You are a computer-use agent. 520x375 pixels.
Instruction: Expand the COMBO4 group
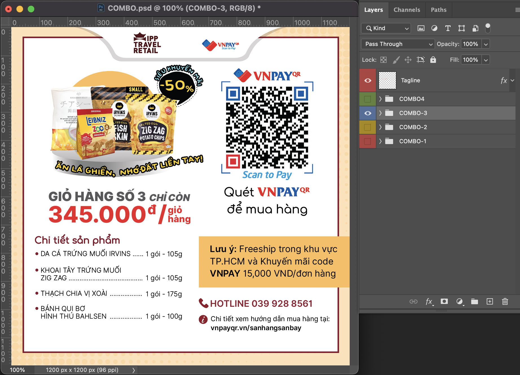[380, 99]
